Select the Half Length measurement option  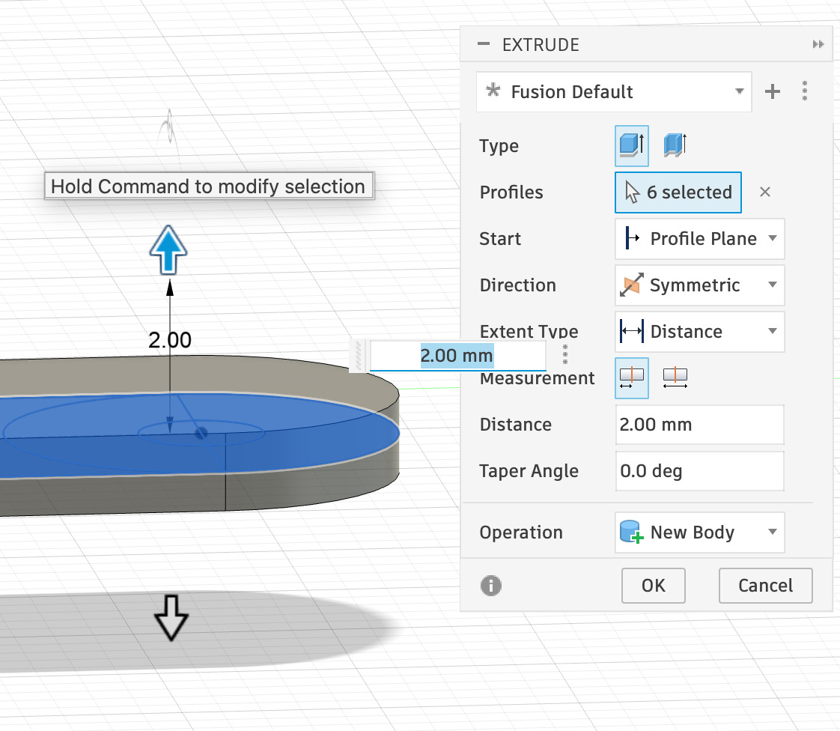(631, 377)
